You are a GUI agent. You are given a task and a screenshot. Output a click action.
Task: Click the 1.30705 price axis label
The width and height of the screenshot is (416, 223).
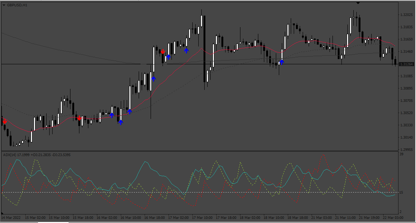(406, 100)
